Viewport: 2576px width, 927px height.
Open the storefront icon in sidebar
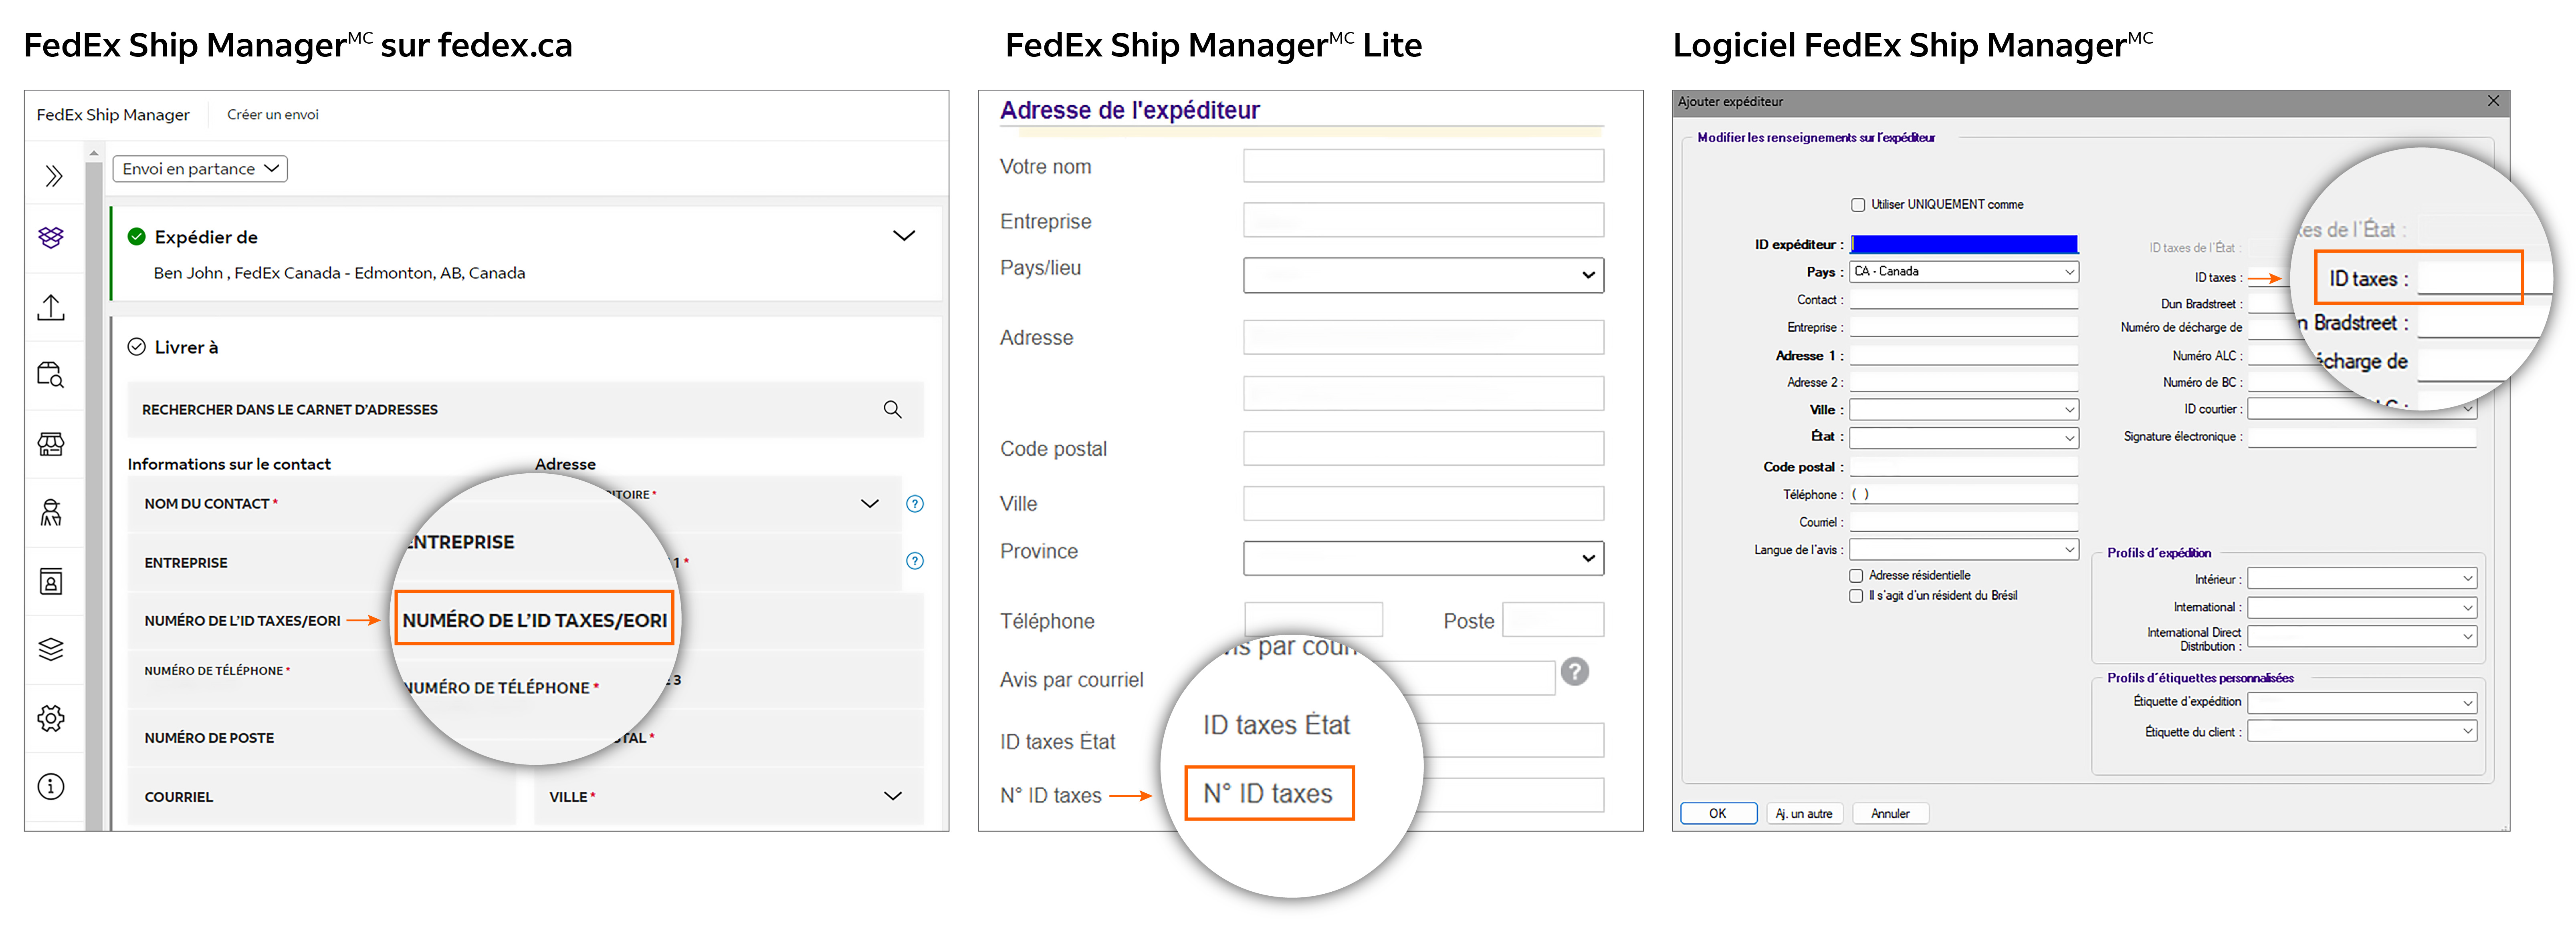[x=51, y=444]
